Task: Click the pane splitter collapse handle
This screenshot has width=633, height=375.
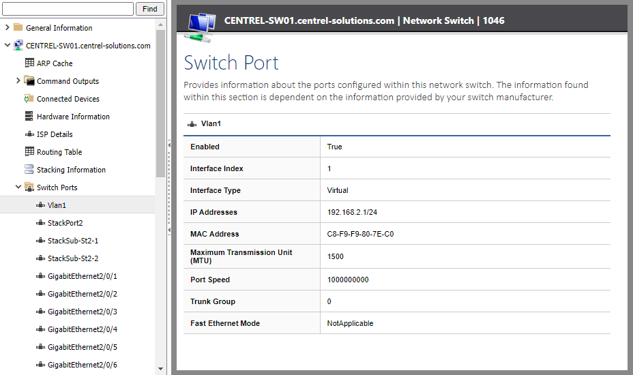Action: [169, 187]
